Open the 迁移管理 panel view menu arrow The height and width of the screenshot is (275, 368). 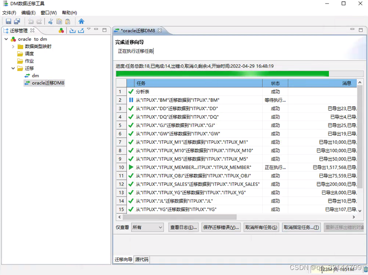(x=89, y=30)
